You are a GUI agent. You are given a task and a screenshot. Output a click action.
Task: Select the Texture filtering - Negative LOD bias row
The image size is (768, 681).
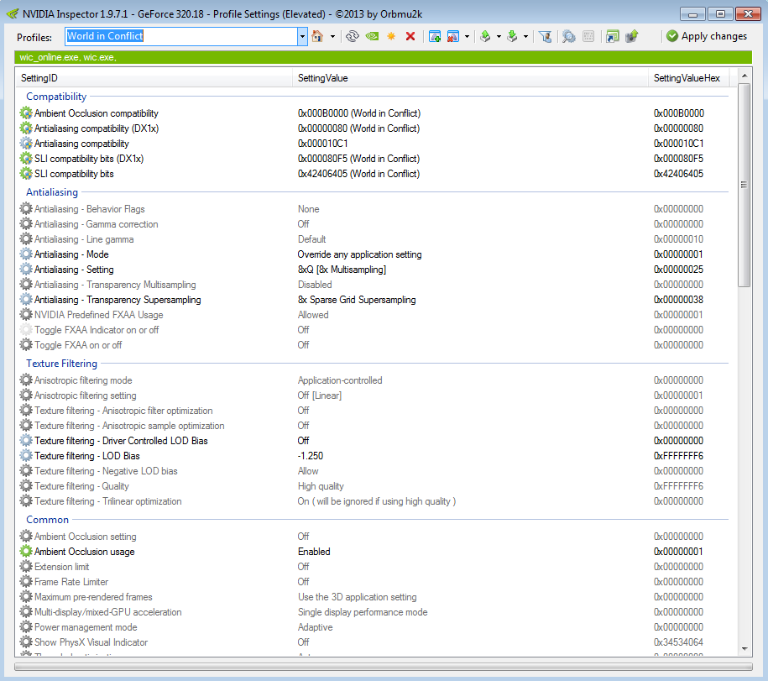[x=374, y=471]
